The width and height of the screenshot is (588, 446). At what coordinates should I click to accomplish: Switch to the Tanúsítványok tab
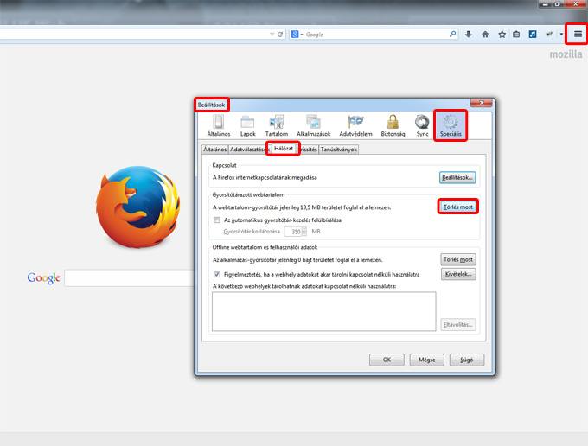[338, 149]
